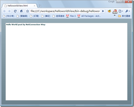Close the helloworldView.html tab
Screen dimensions: 134x107
(x=34, y=6)
